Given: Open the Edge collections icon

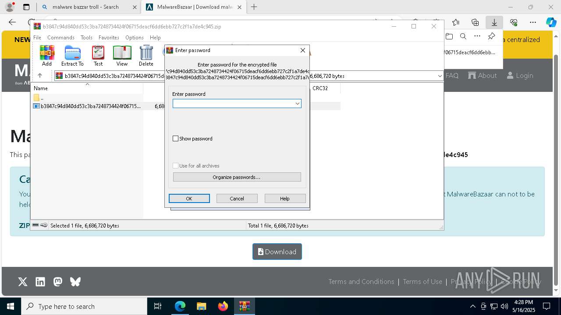Looking at the screenshot, I should coord(475,22).
